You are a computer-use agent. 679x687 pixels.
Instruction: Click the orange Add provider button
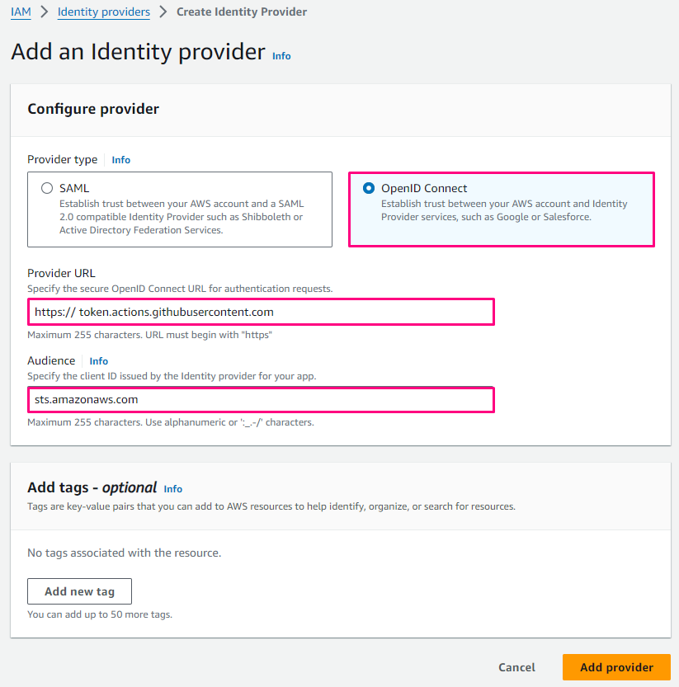click(x=616, y=667)
